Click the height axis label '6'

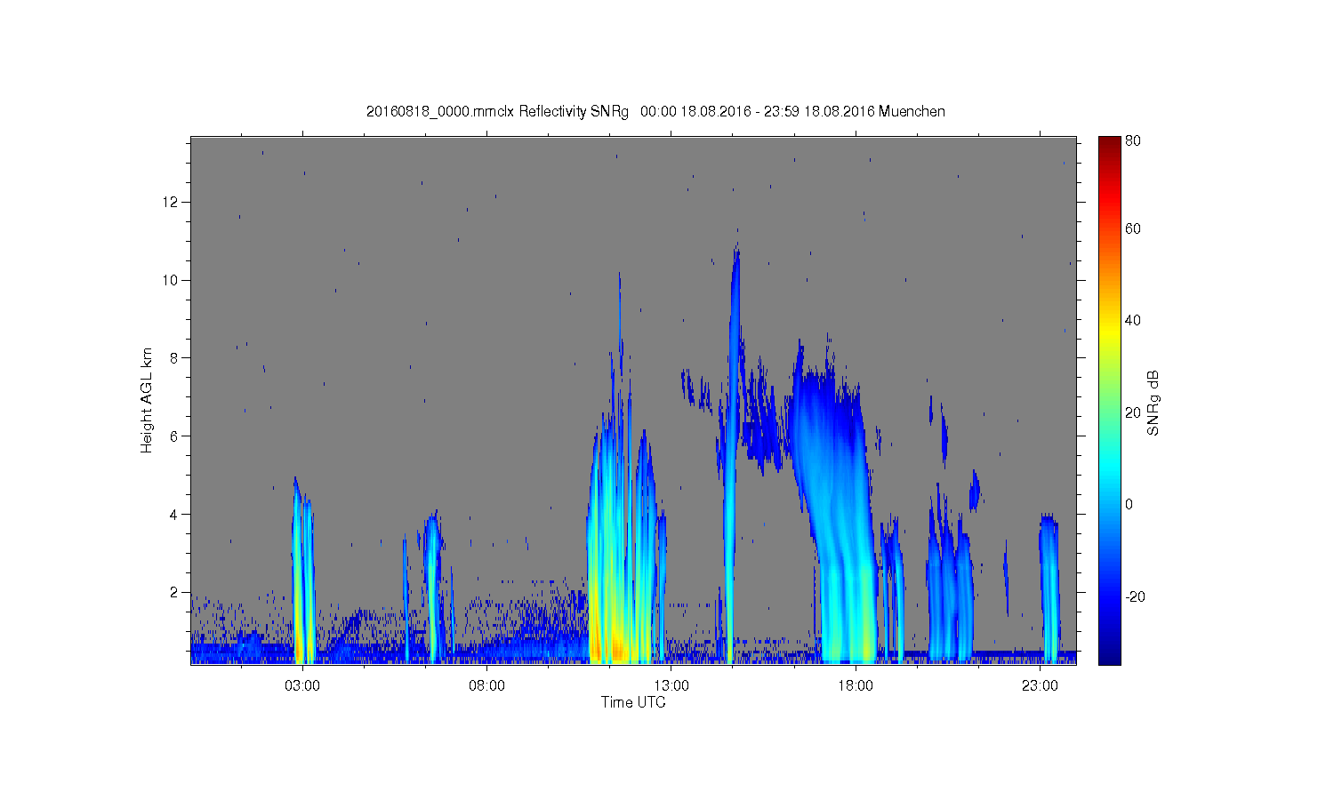(x=175, y=436)
